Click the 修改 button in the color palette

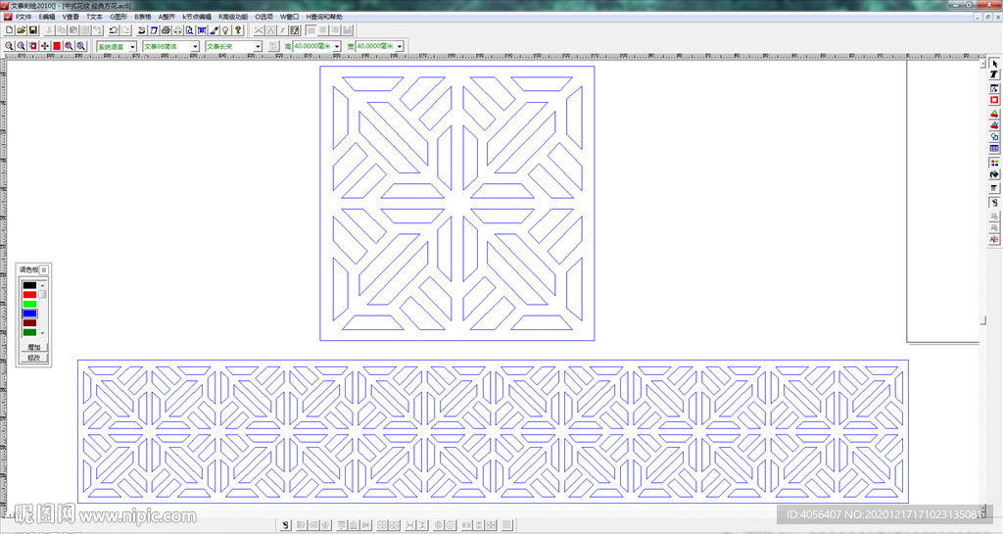(34, 359)
